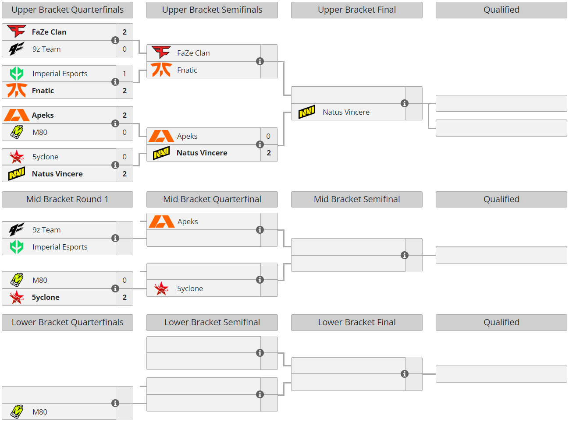This screenshot has width=569, height=422.
Task: Click M80 logo in Lower Bracket Quarterfinals
Action: pyautogui.click(x=17, y=412)
